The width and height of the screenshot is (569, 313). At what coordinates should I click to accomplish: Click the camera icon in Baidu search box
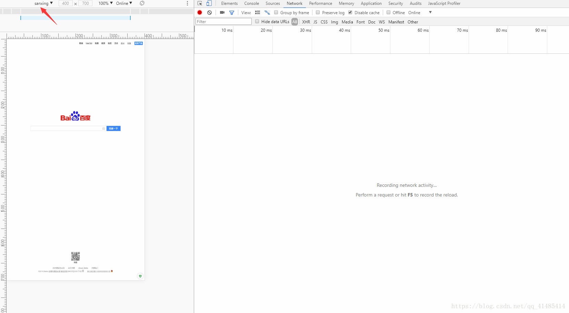[103, 129]
